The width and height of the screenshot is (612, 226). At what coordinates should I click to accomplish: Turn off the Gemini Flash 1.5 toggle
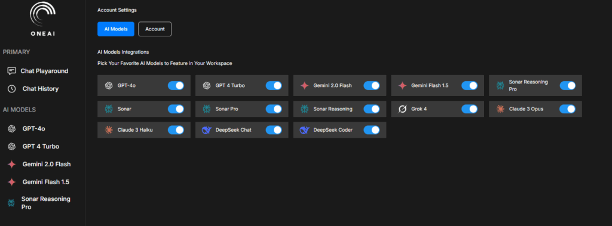point(469,85)
